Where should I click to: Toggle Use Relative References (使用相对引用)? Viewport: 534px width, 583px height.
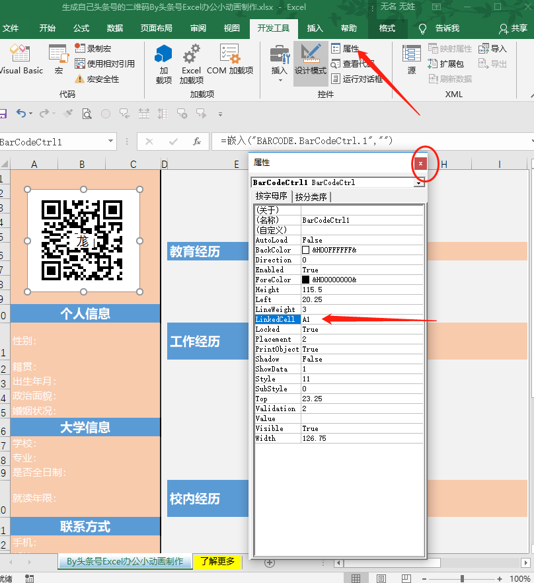(104, 63)
